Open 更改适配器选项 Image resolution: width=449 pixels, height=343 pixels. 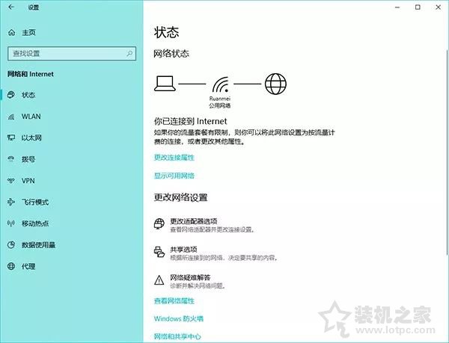pyautogui.click(x=193, y=221)
